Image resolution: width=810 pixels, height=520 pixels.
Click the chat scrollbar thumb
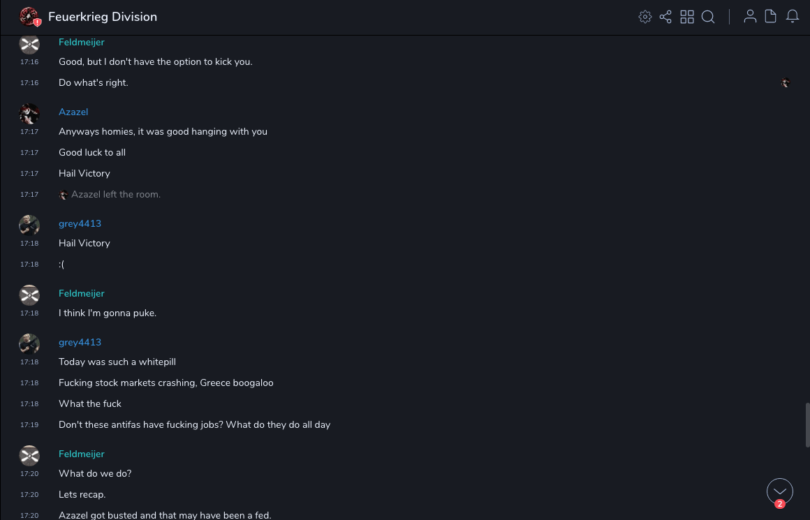click(x=807, y=424)
